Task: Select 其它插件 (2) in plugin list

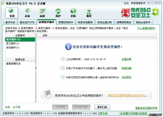Action: tap(20, 44)
